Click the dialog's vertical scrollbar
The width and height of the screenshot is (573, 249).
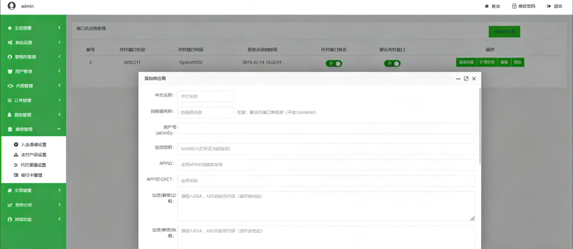(480, 126)
